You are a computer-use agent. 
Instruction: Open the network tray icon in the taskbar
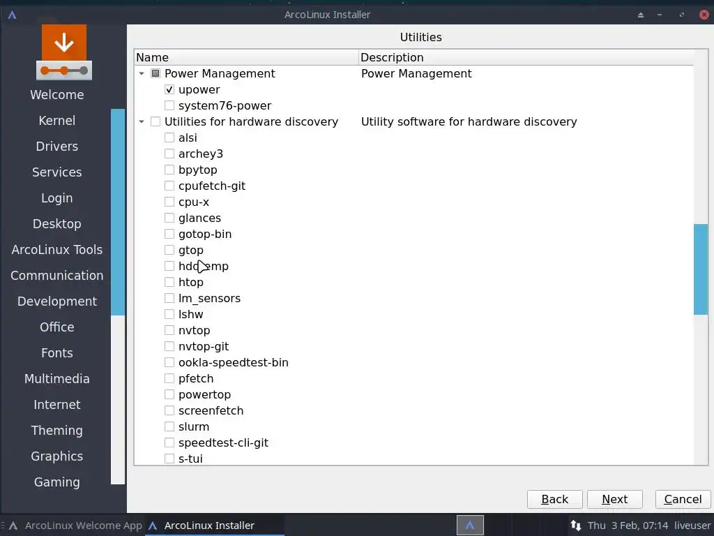575,526
